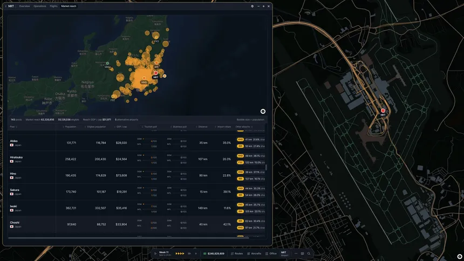
Task: Click the HND badge in Hino row
Action: click(x=240, y=172)
